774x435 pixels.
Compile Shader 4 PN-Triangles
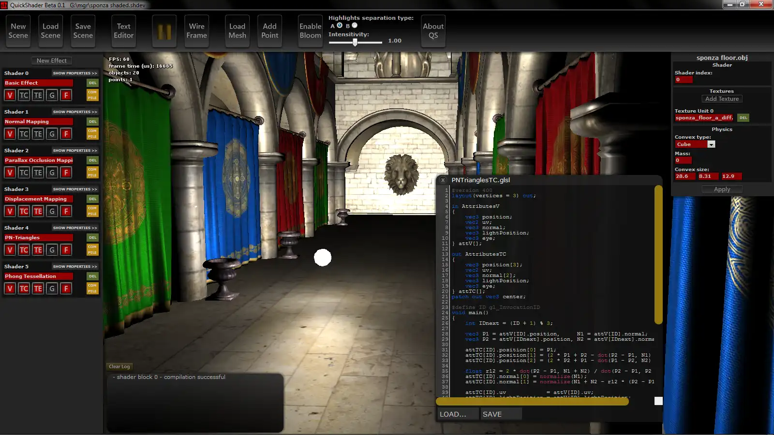click(x=92, y=250)
